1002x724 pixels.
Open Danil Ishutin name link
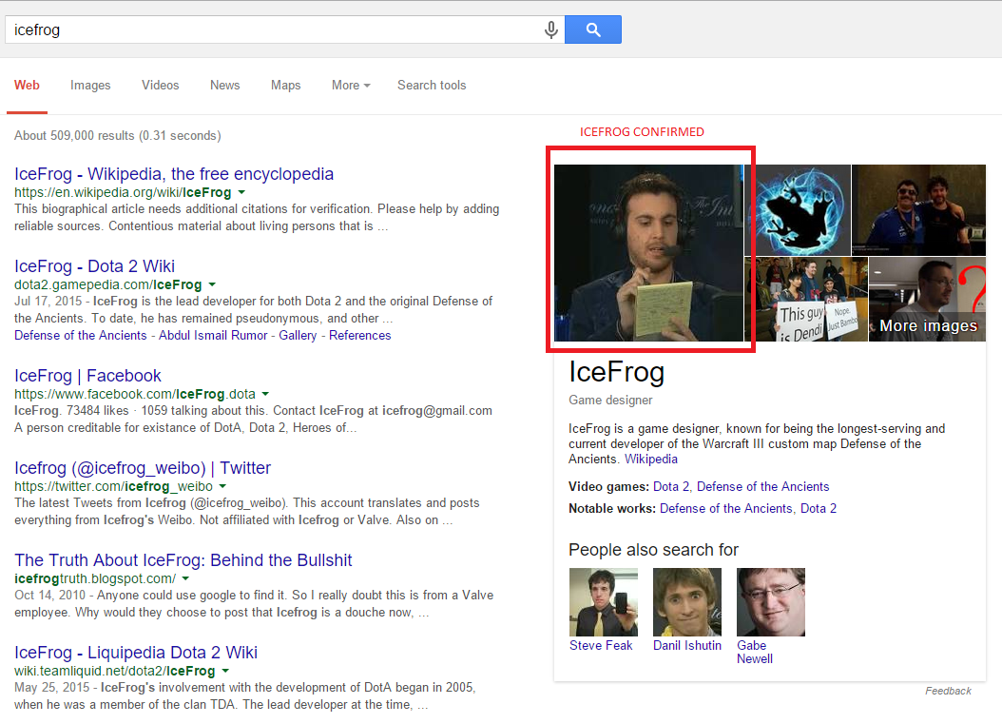click(687, 645)
